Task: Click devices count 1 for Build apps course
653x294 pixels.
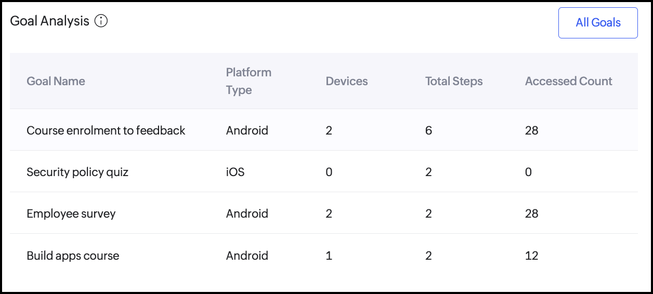Action: click(329, 256)
